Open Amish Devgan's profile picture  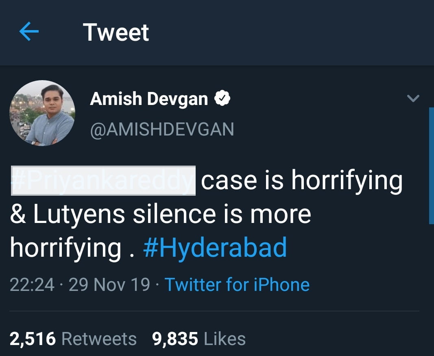coord(42,113)
